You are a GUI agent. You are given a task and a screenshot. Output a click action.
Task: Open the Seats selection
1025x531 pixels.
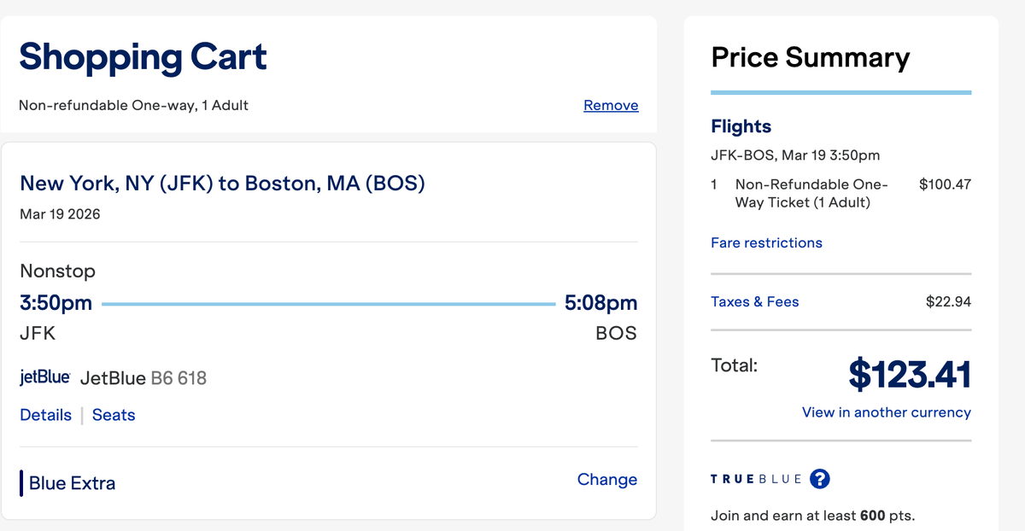click(114, 414)
